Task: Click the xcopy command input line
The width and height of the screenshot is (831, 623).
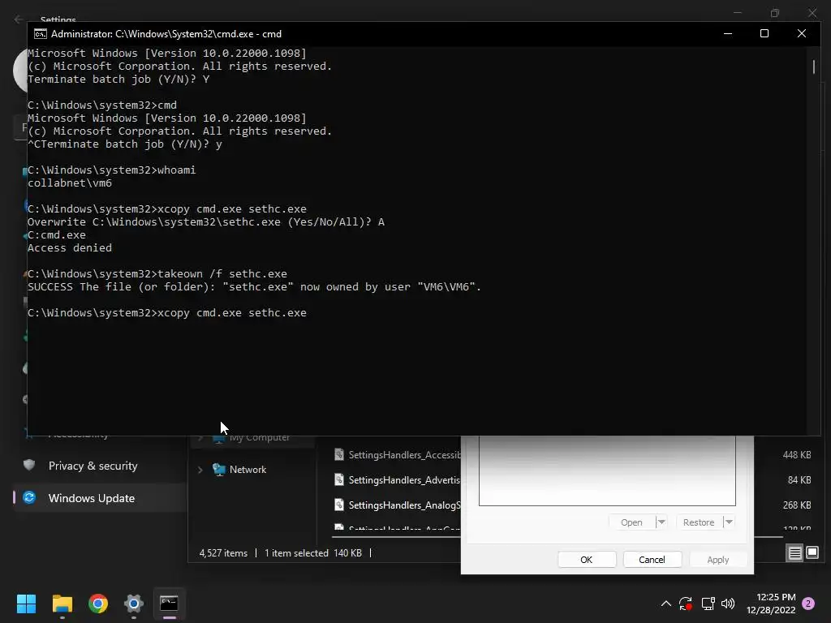Action: click(167, 313)
